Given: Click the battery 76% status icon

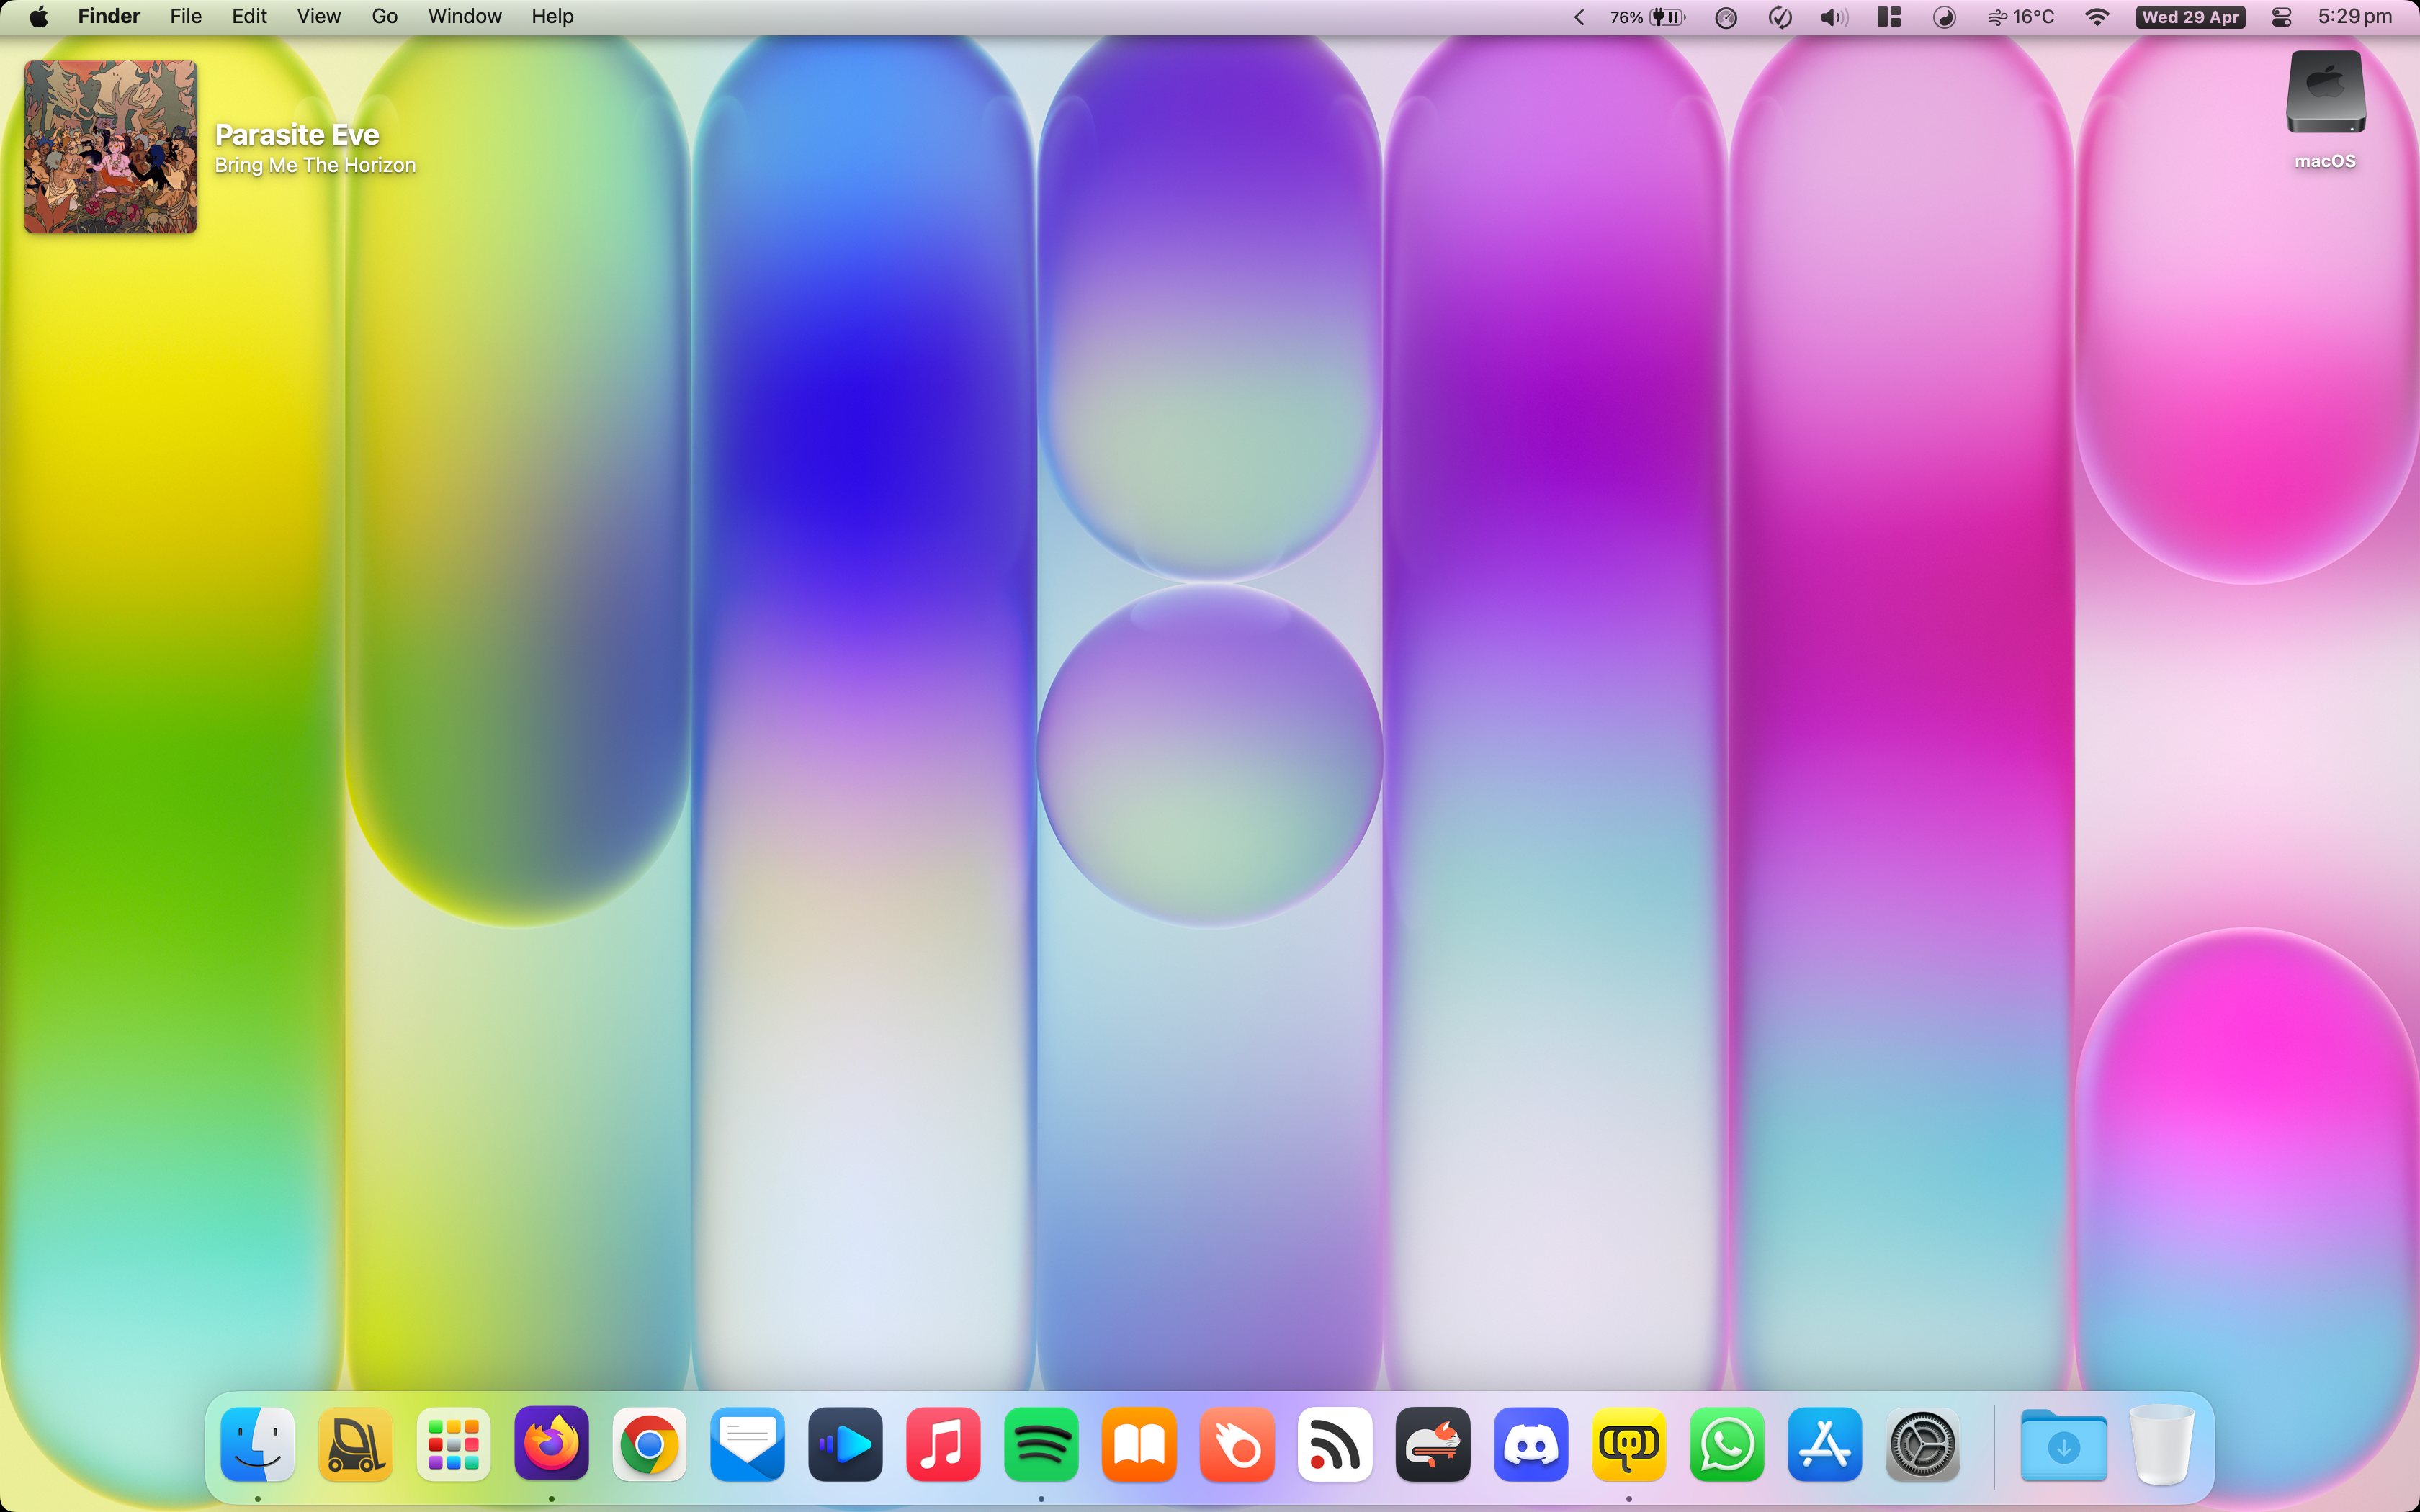Looking at the screenshot, I should pyautogui.click(x=1648, y=17).
